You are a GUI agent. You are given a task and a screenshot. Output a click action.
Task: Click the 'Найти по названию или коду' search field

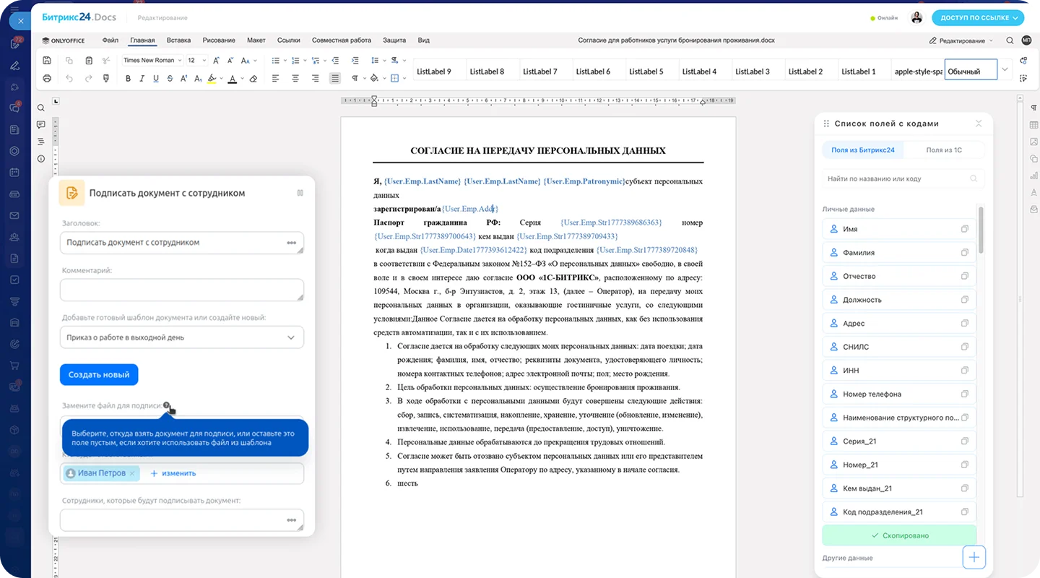pos(903,178)
